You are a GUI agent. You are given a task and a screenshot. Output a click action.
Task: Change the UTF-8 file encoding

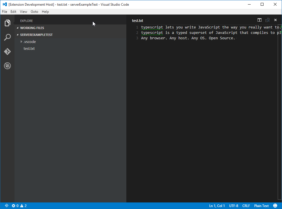(233, 206)
